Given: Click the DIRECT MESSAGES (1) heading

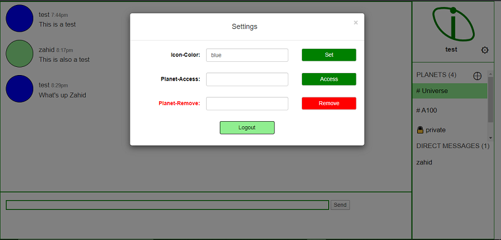Looking at the screenshot, I should [x=453, y=146].
